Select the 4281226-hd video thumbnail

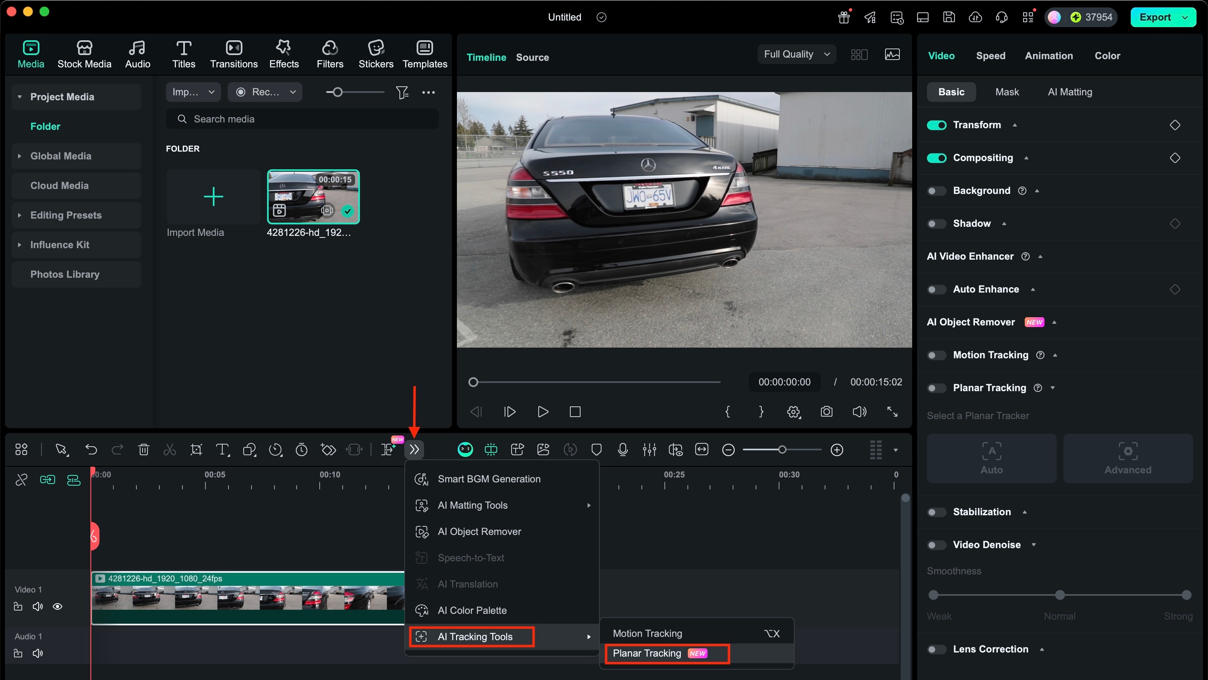pyautogui.click(x=313, y=197)
